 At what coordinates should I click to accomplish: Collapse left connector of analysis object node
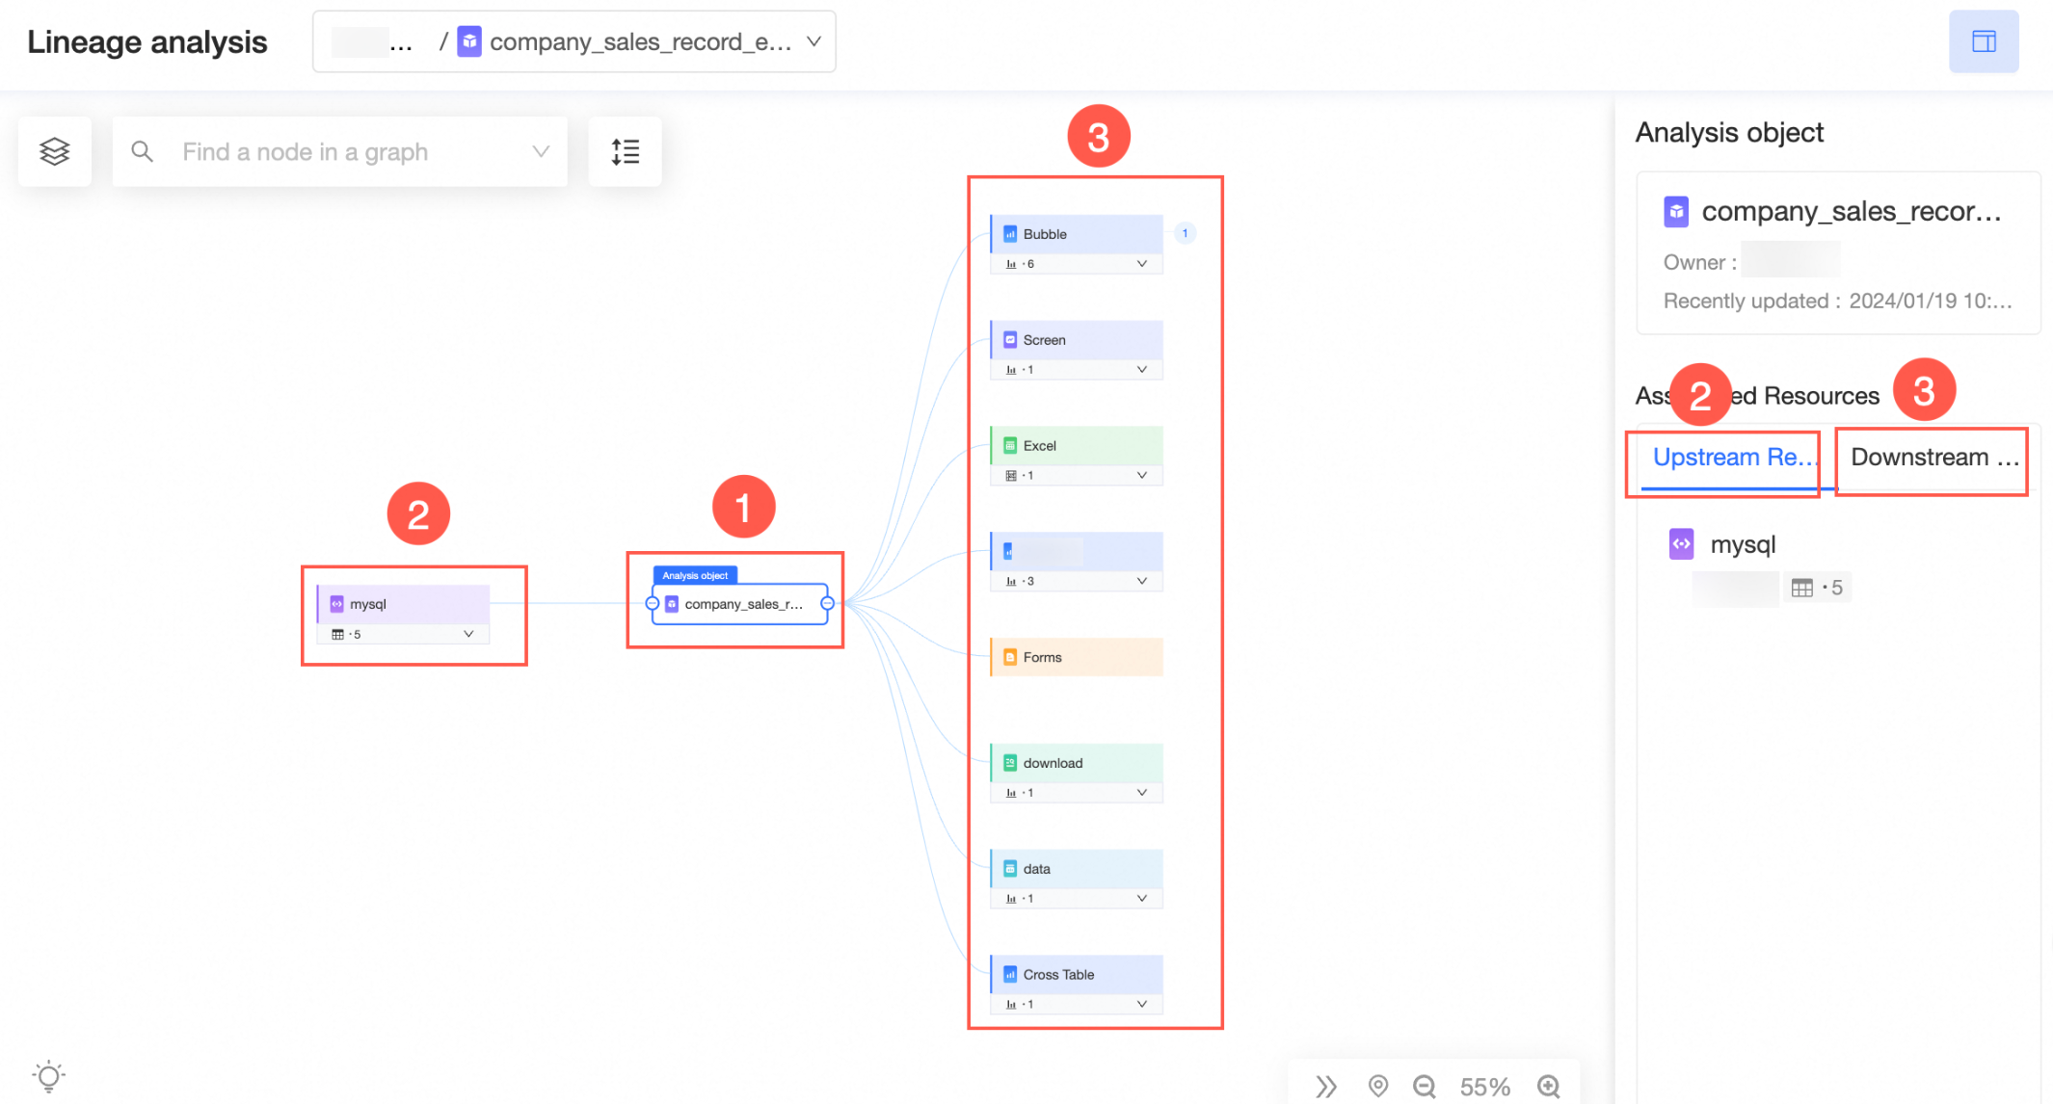(653, 604)
